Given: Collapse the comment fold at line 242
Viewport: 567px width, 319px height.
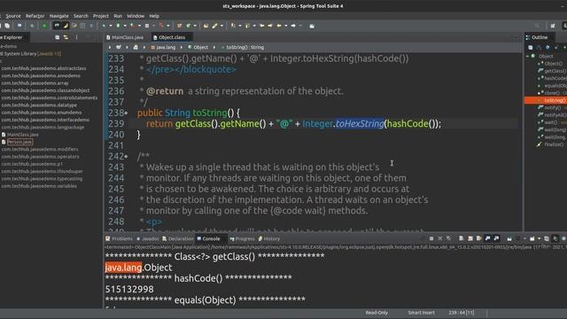Looking at the screenshot, I should [126, 157].
